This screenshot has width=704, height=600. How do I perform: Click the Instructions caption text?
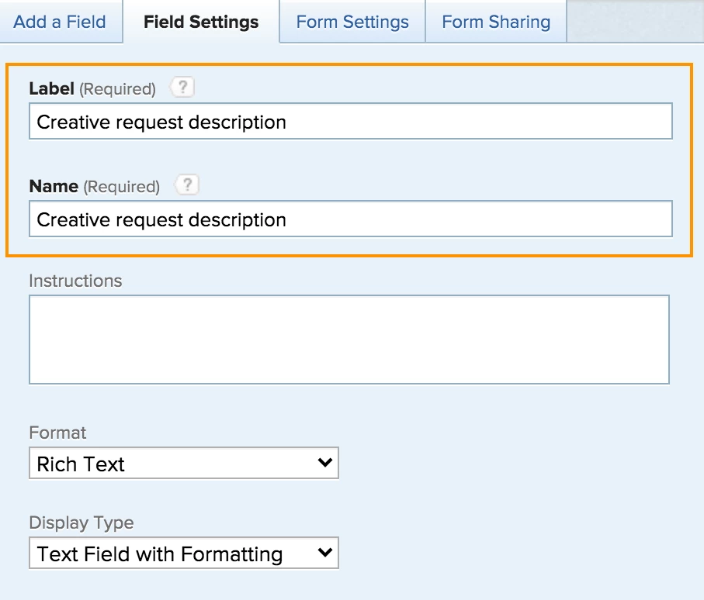75,281
